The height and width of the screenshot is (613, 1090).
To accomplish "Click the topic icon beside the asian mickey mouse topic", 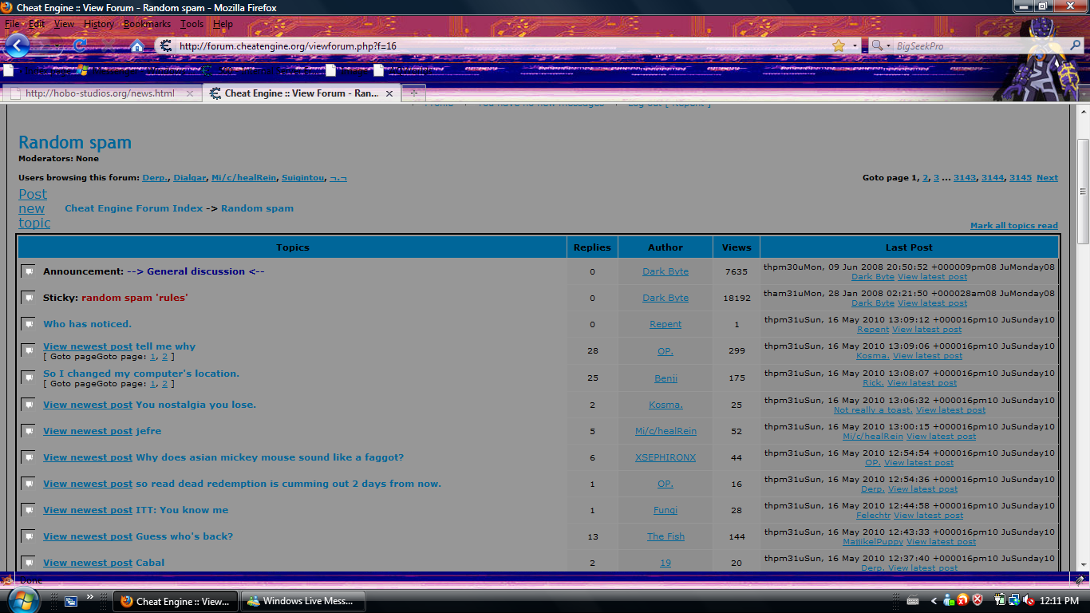I will pyautogui.click(x=28, y=457).
